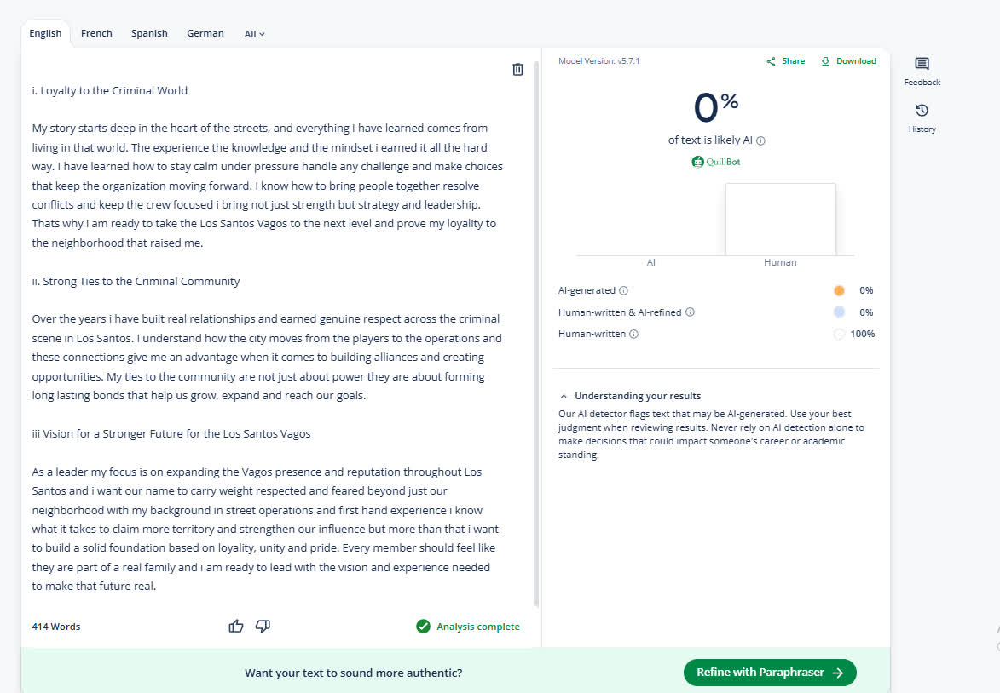Image resolution: width=1000 pixels, height=693 pixels.
Task: Click the info icon beside Human-written
Action: click(x=633, y=335)
